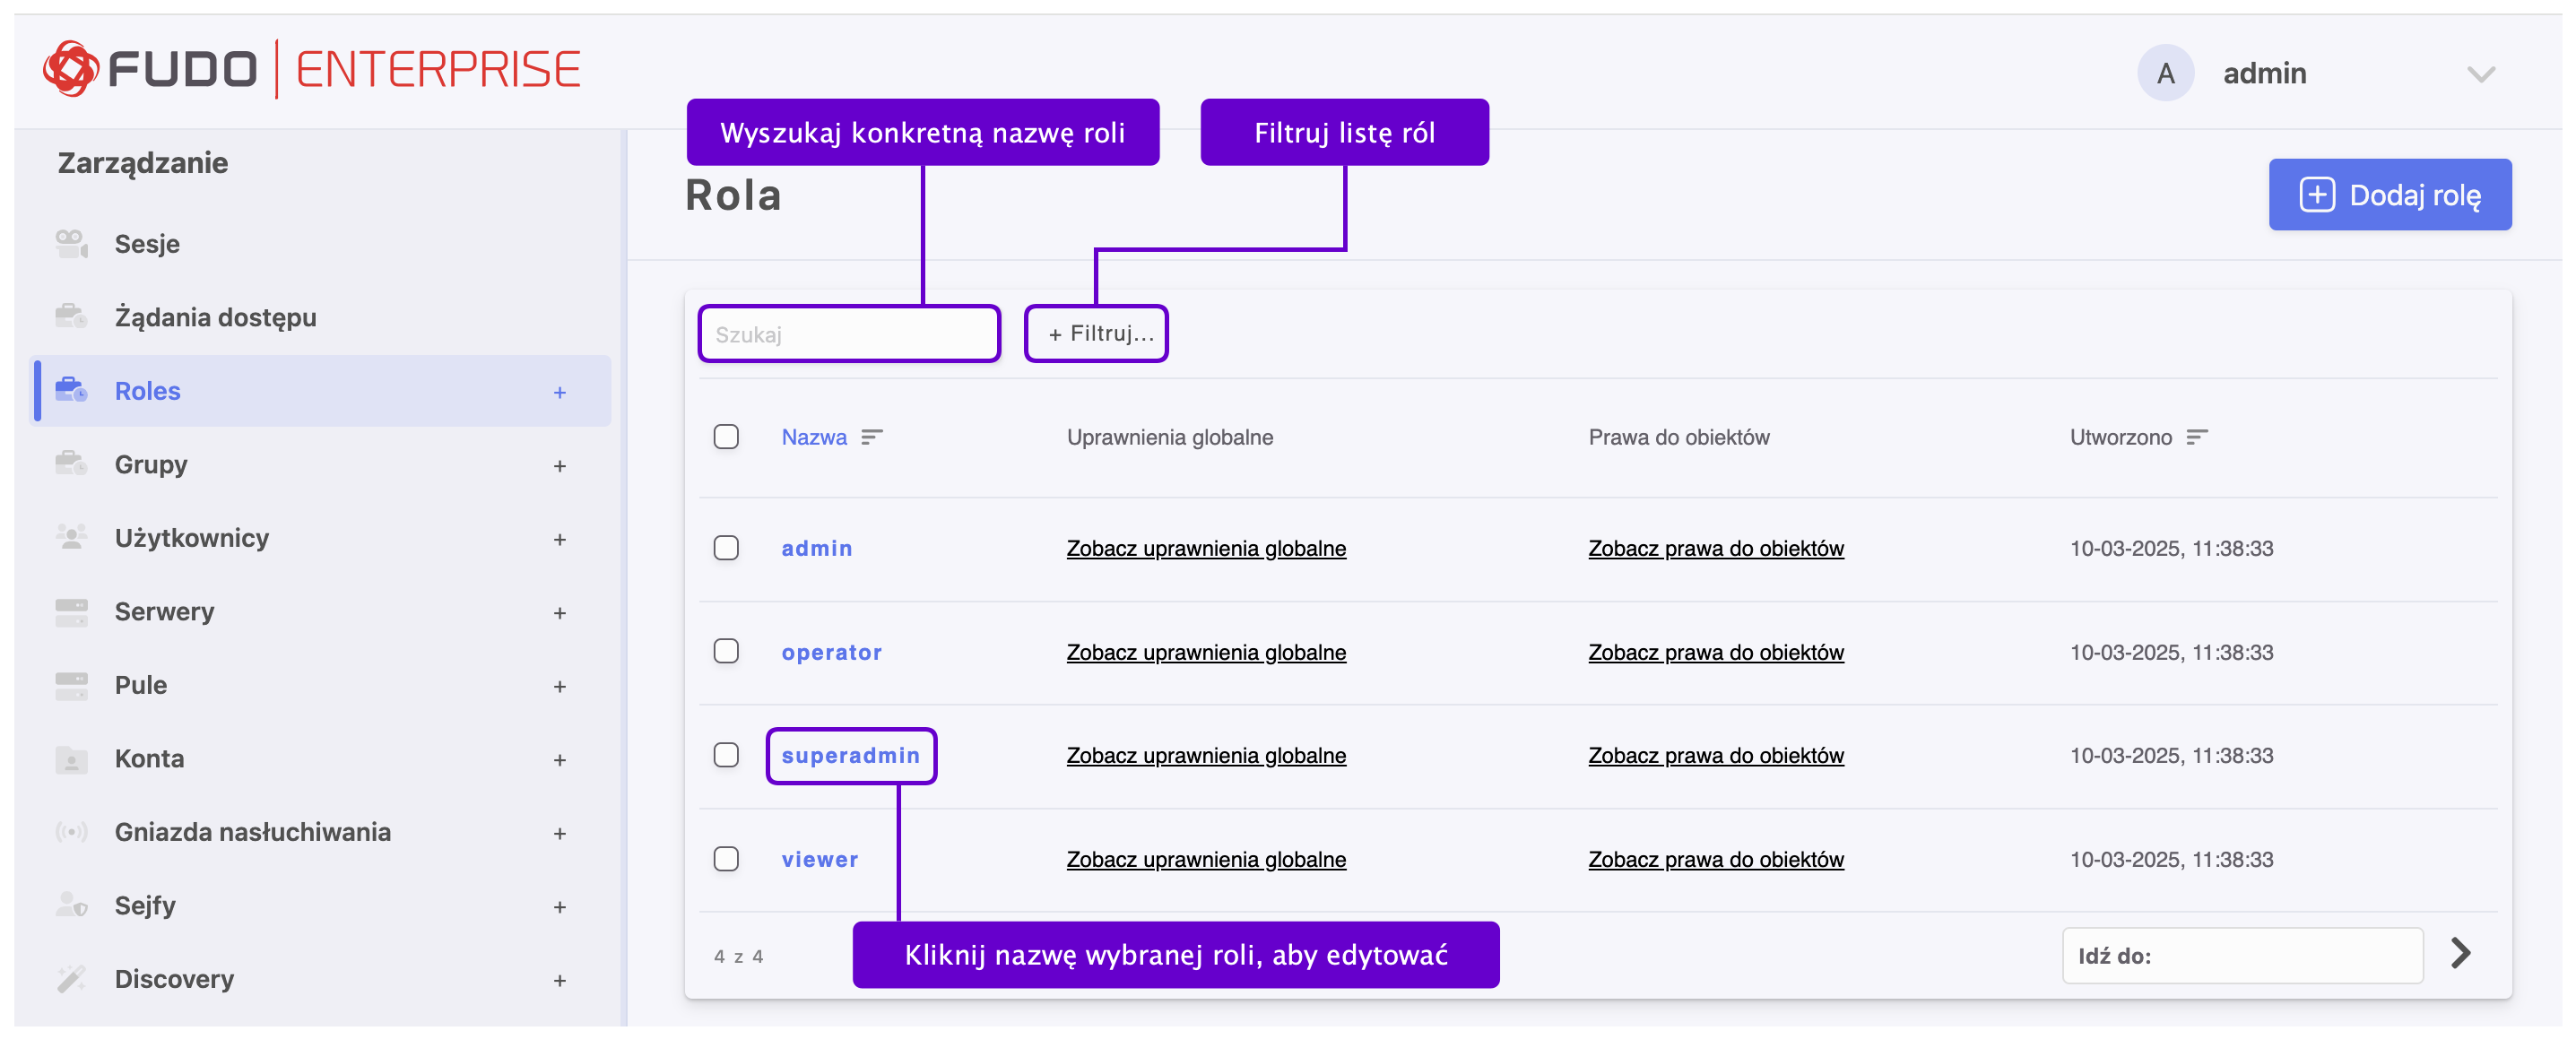The width and height of the screenshot is (2576, 1048).
Task: Sort by Utworzono column sort icon
Action: pos(2196,437)
